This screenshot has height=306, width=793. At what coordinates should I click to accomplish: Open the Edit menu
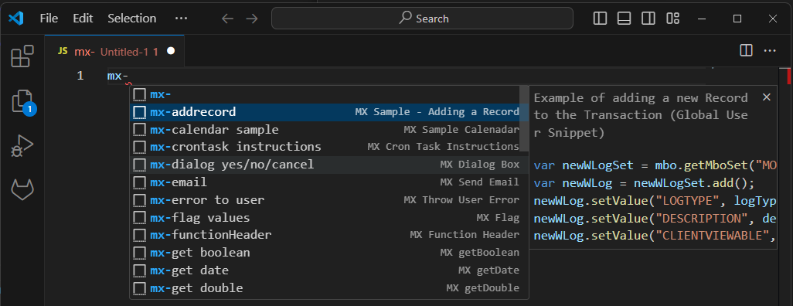click(83, 19)
